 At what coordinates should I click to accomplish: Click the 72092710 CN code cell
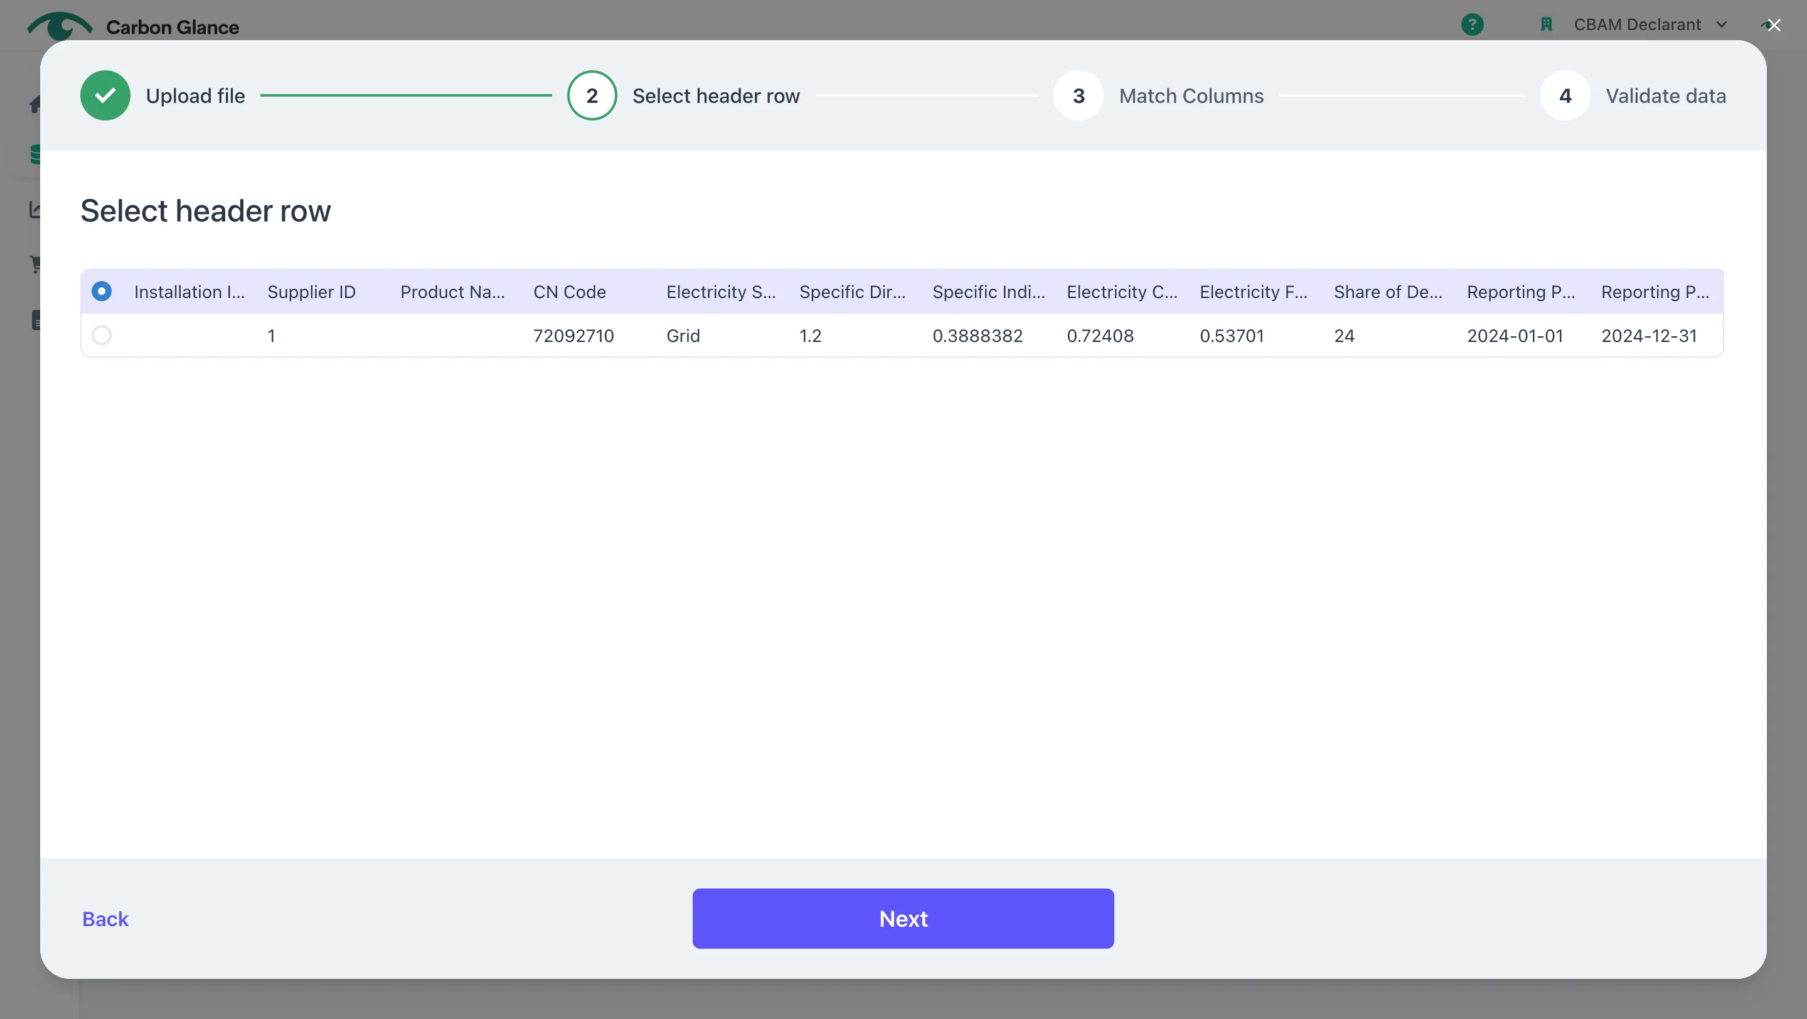click(573, 335)
